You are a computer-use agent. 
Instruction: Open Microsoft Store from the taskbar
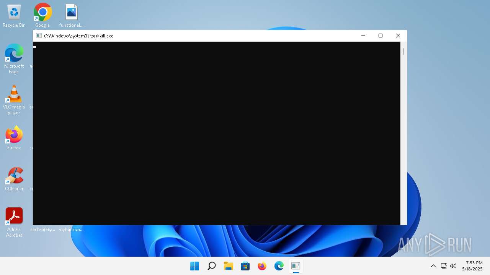pyautogui.click(x=245, y=266)
